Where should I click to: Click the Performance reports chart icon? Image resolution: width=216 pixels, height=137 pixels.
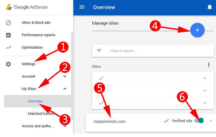[x=8, y=35]
